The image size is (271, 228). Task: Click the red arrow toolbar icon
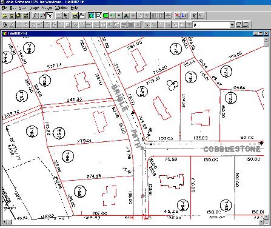tap(177, 16)
